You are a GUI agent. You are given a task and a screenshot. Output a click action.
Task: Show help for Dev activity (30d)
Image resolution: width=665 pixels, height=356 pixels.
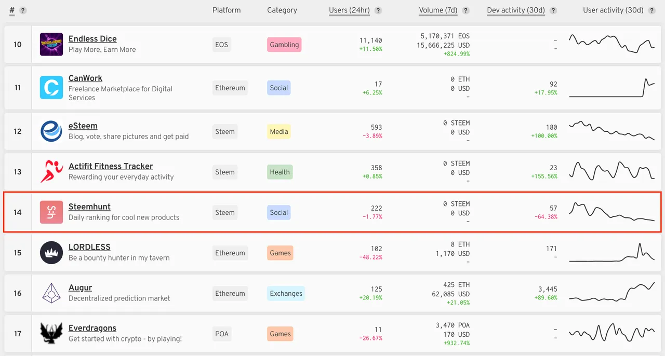[553, 10]
